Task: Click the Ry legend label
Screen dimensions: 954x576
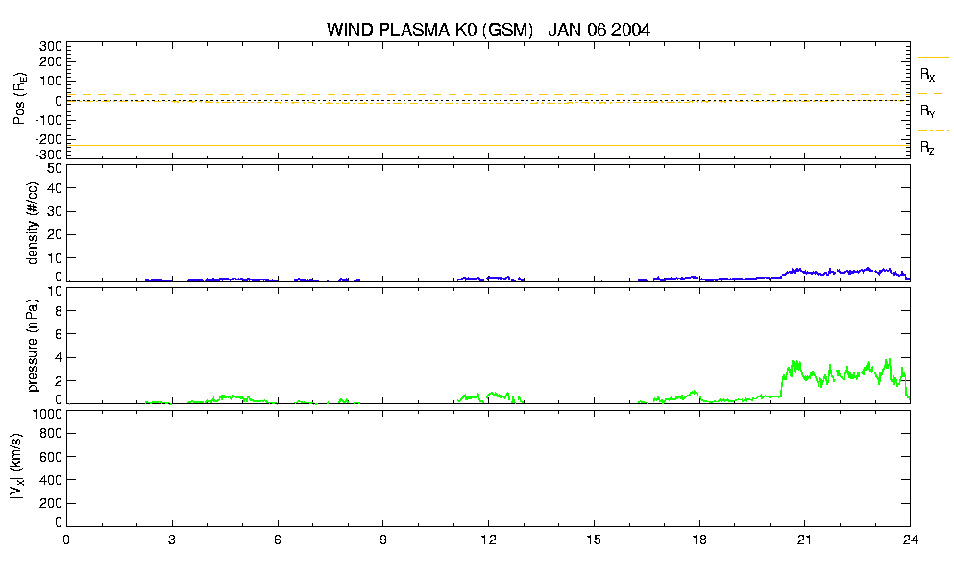Action: pos(927,111)
